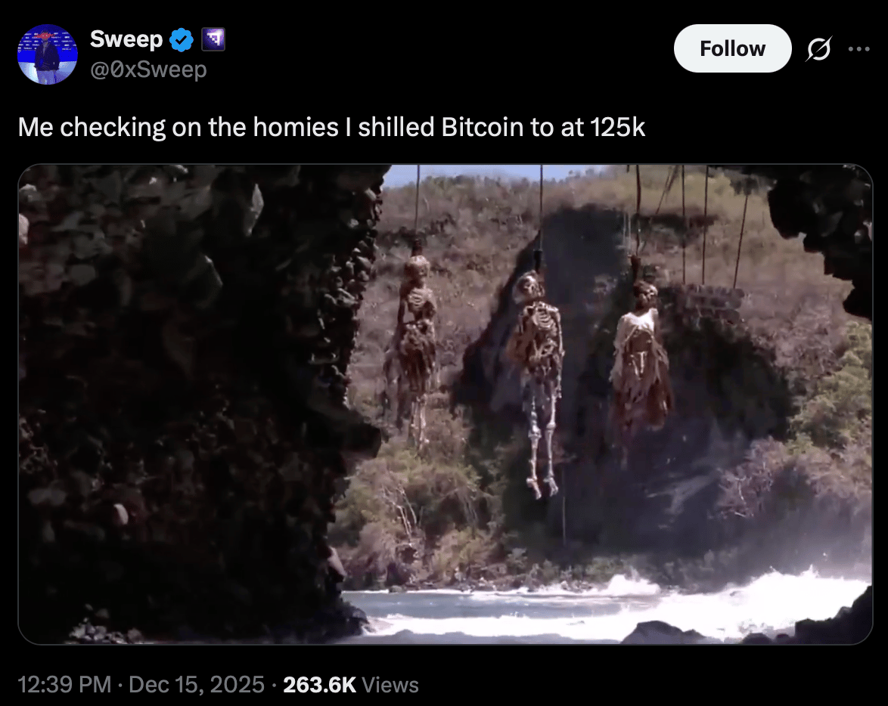Open Sweep's profile avatar picture
This screenshot has width=888, height=706.
(x=48, y=54)
